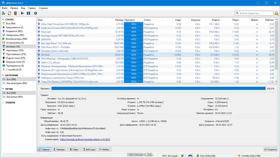Screen dimensions: 280x158
Task: Resume torrents with the play toolbar icon
Action: (22, 13)
